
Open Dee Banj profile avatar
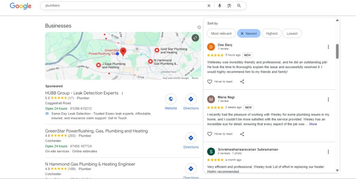(211, 47)
